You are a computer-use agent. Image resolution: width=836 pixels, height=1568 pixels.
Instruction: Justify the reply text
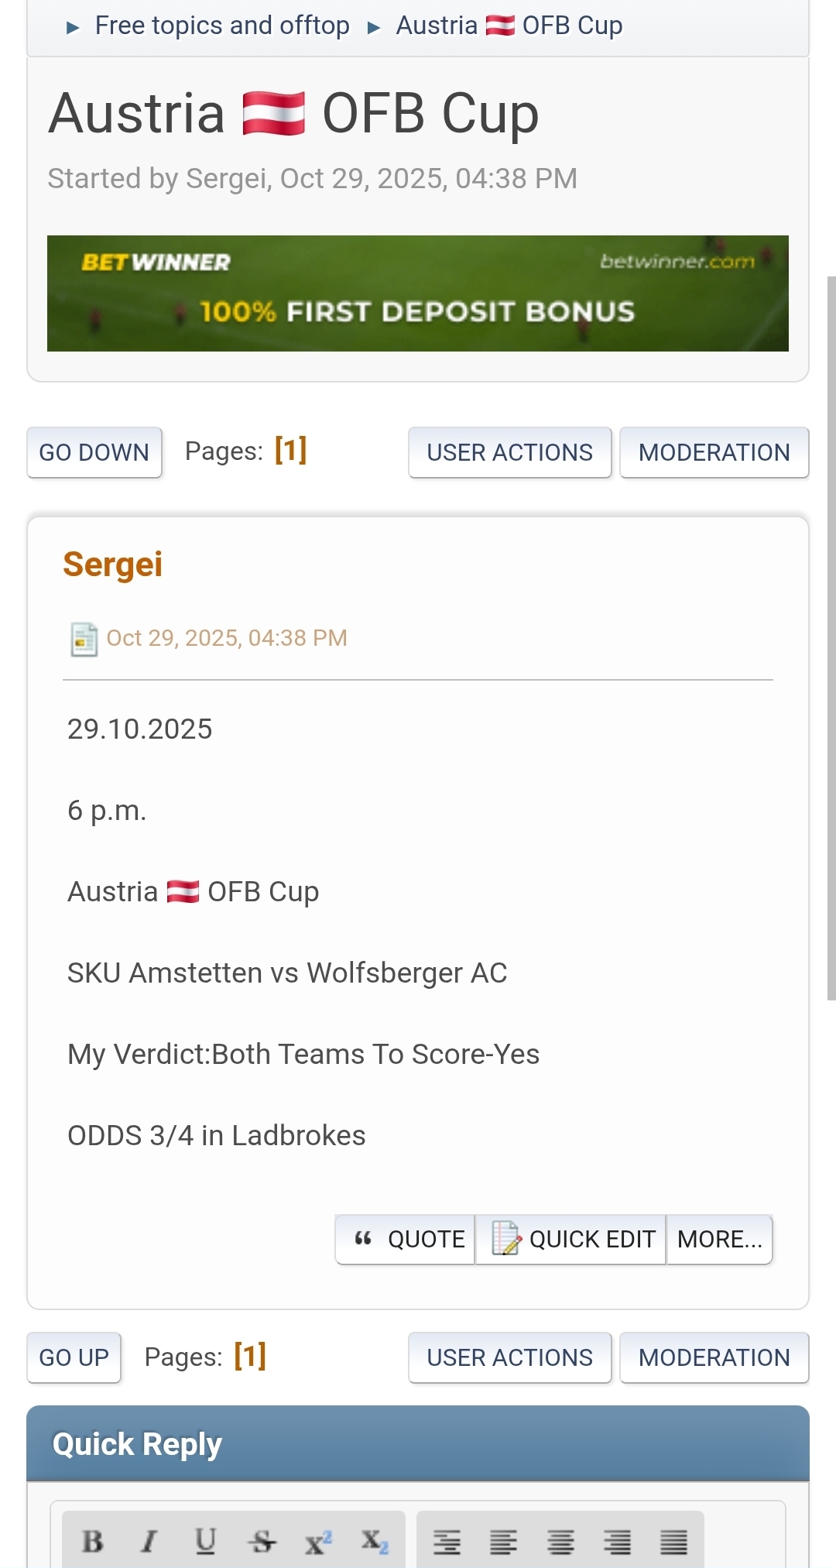coord(673,1542)
